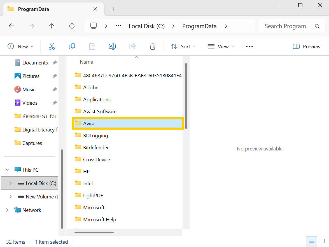Select the ProgramData tab
The image size is (329, 247).
coord(54,9)
